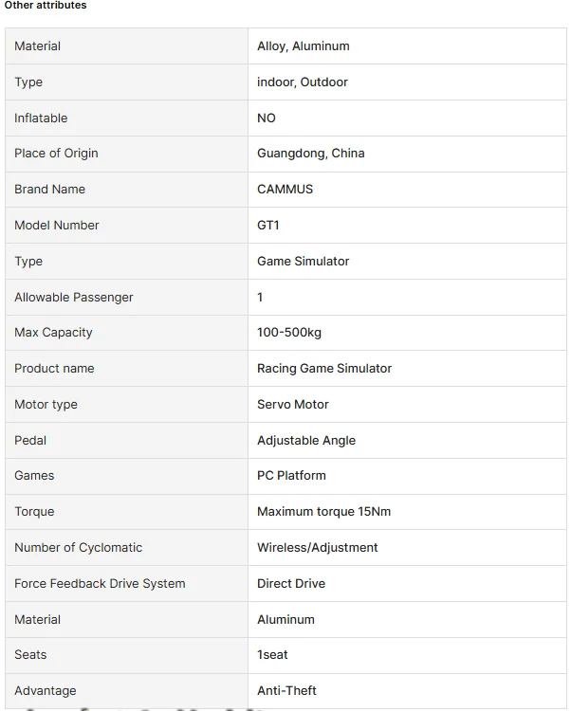Click the "PC Platform" games value
This screenshot has height=711, width=571.
point(291,476)
